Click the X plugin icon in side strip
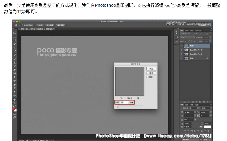Image resolution: width=227 pixels, height=141 pixels. 177,42
